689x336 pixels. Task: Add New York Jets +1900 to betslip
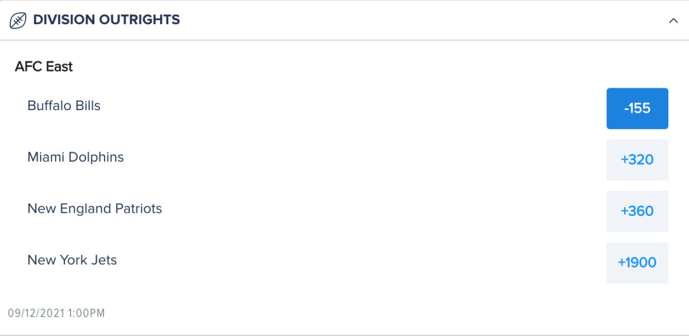pyautogui.click(x=637, y=263)
